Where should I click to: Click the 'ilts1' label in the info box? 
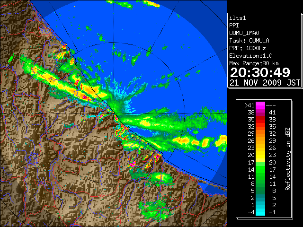coord(238,18)
